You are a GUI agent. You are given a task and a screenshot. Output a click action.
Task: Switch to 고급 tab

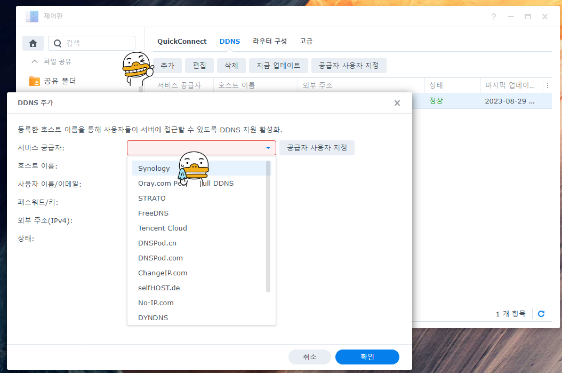click(306, 41)
